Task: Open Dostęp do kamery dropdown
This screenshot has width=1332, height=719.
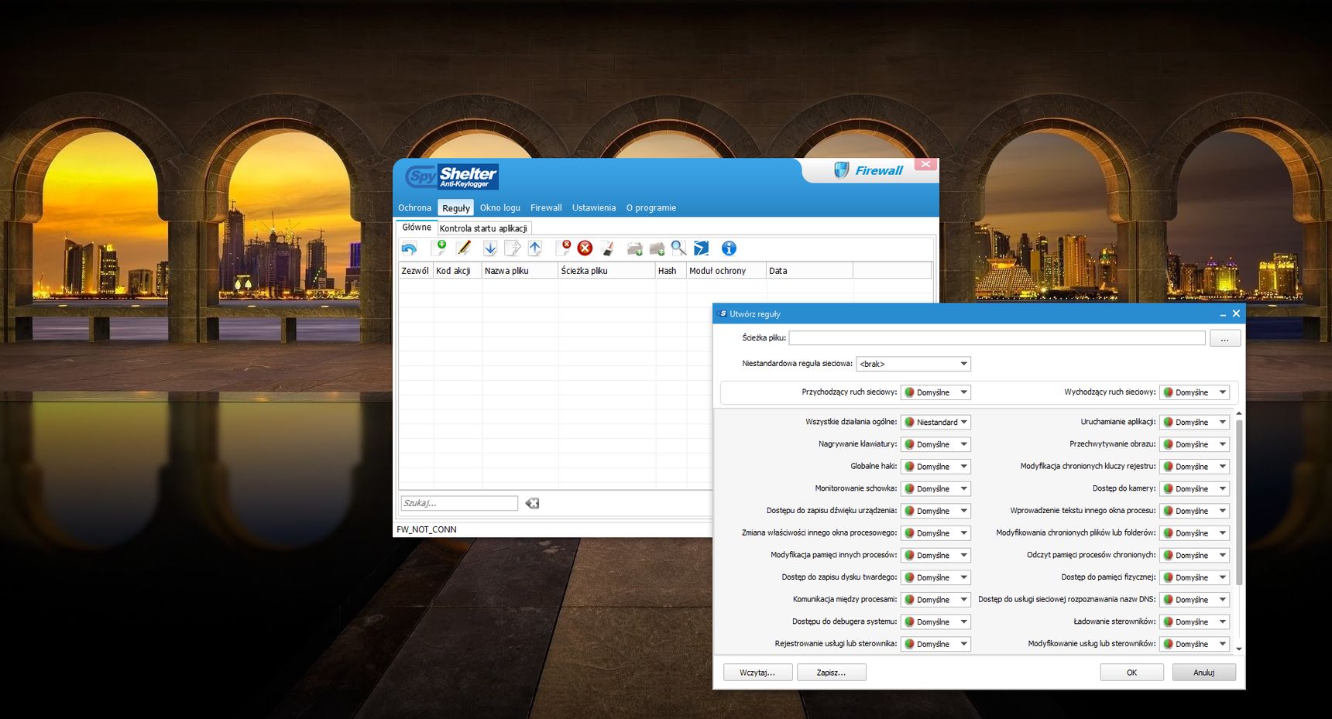Action: point(1194,489)
